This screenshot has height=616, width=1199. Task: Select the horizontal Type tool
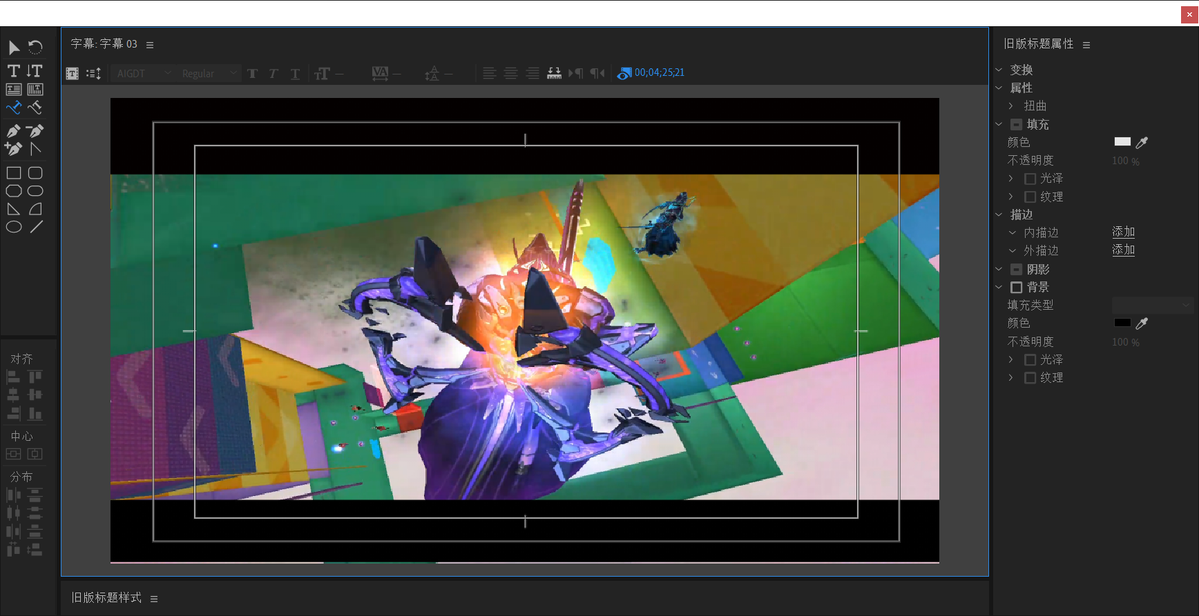(14, 70)
